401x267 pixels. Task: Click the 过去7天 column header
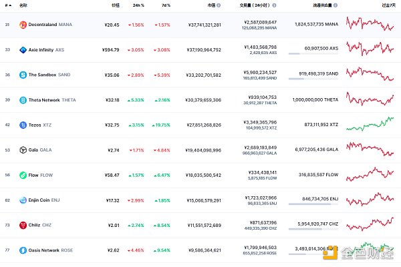(389, 5)
